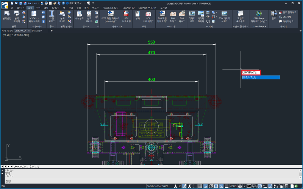
Task: Click the open folder icon in quick access toolbar
Action: 16,3
